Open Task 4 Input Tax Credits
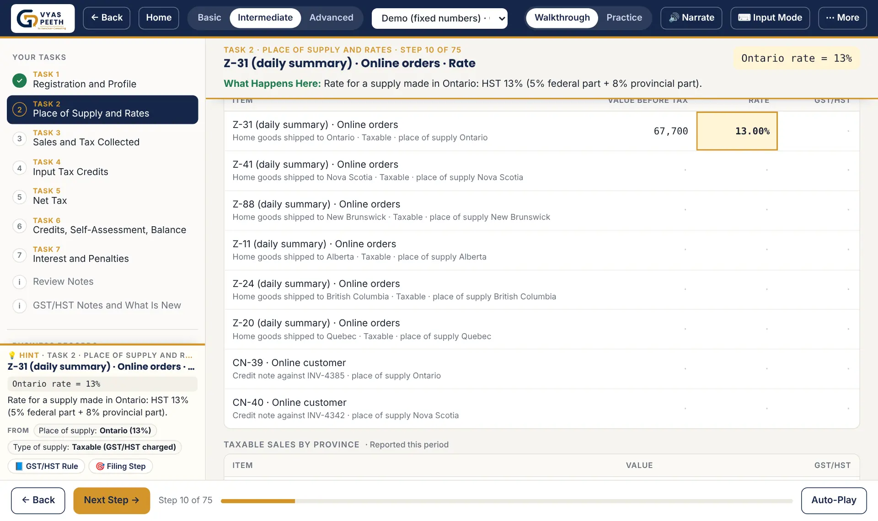 click(x=102, y=168)
